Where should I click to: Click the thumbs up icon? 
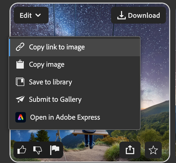pos(22,150)
